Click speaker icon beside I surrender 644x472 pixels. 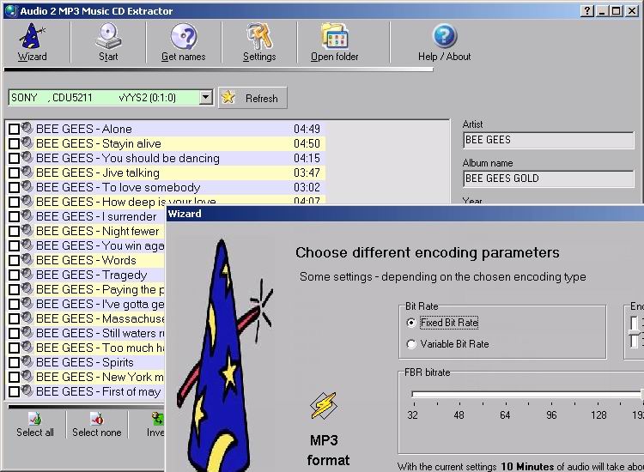[27, 215]
